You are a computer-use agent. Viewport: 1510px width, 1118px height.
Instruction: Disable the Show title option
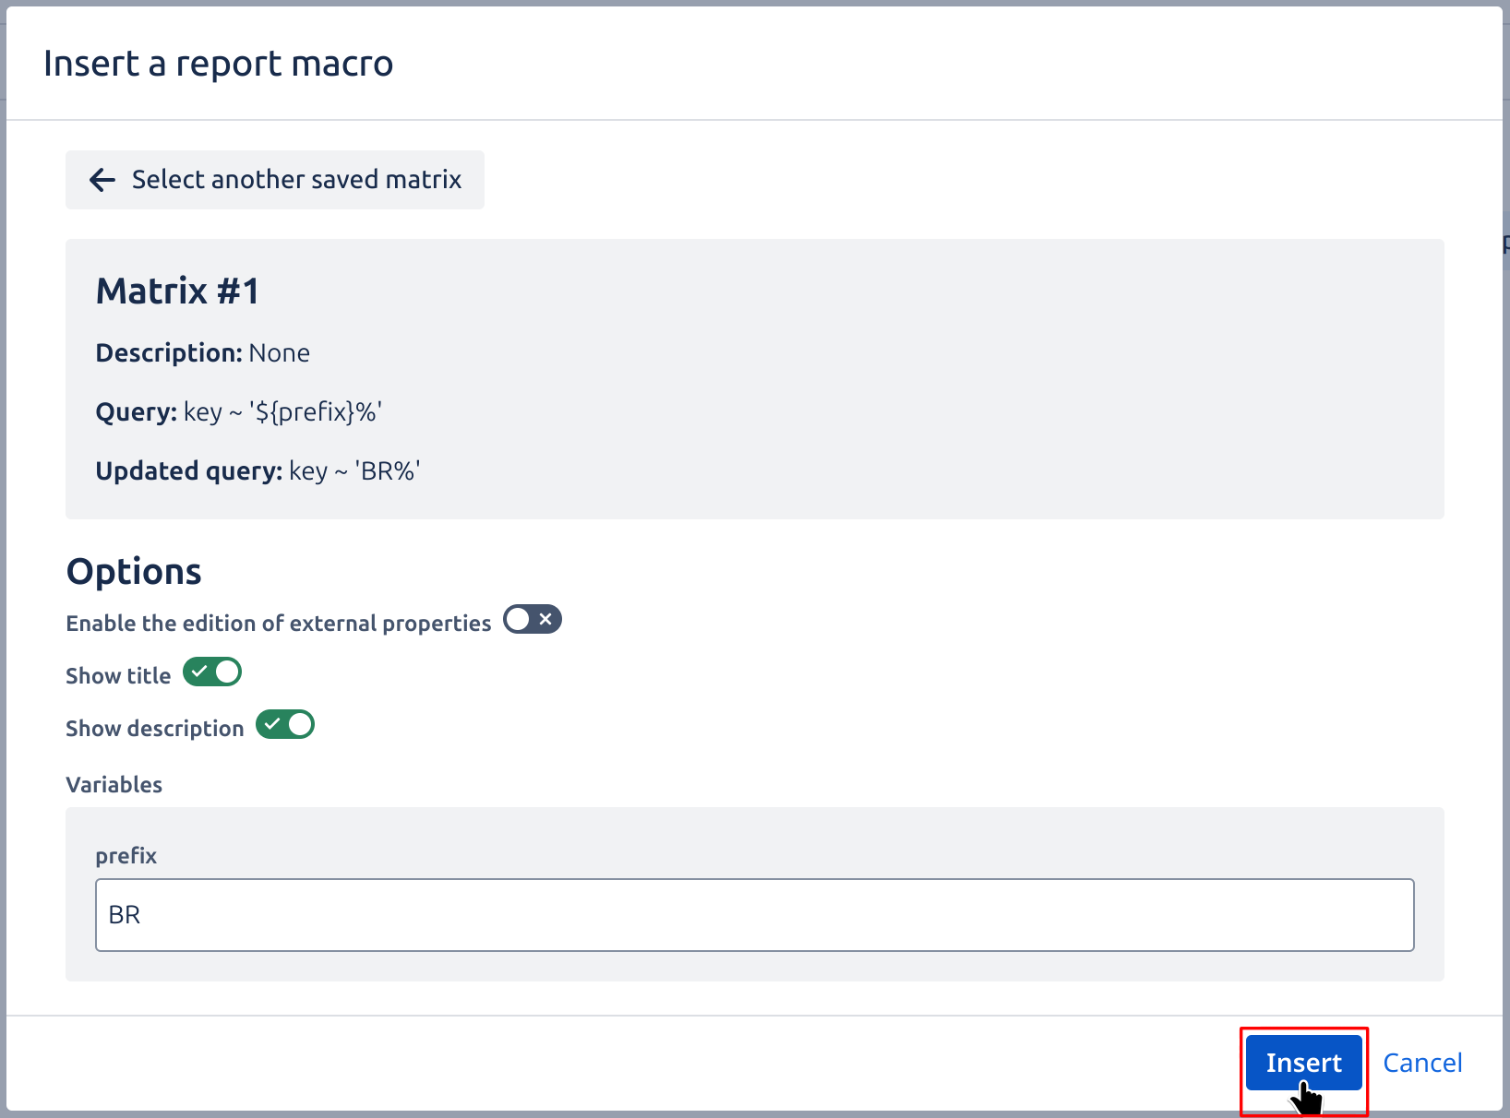pos(211,672)
